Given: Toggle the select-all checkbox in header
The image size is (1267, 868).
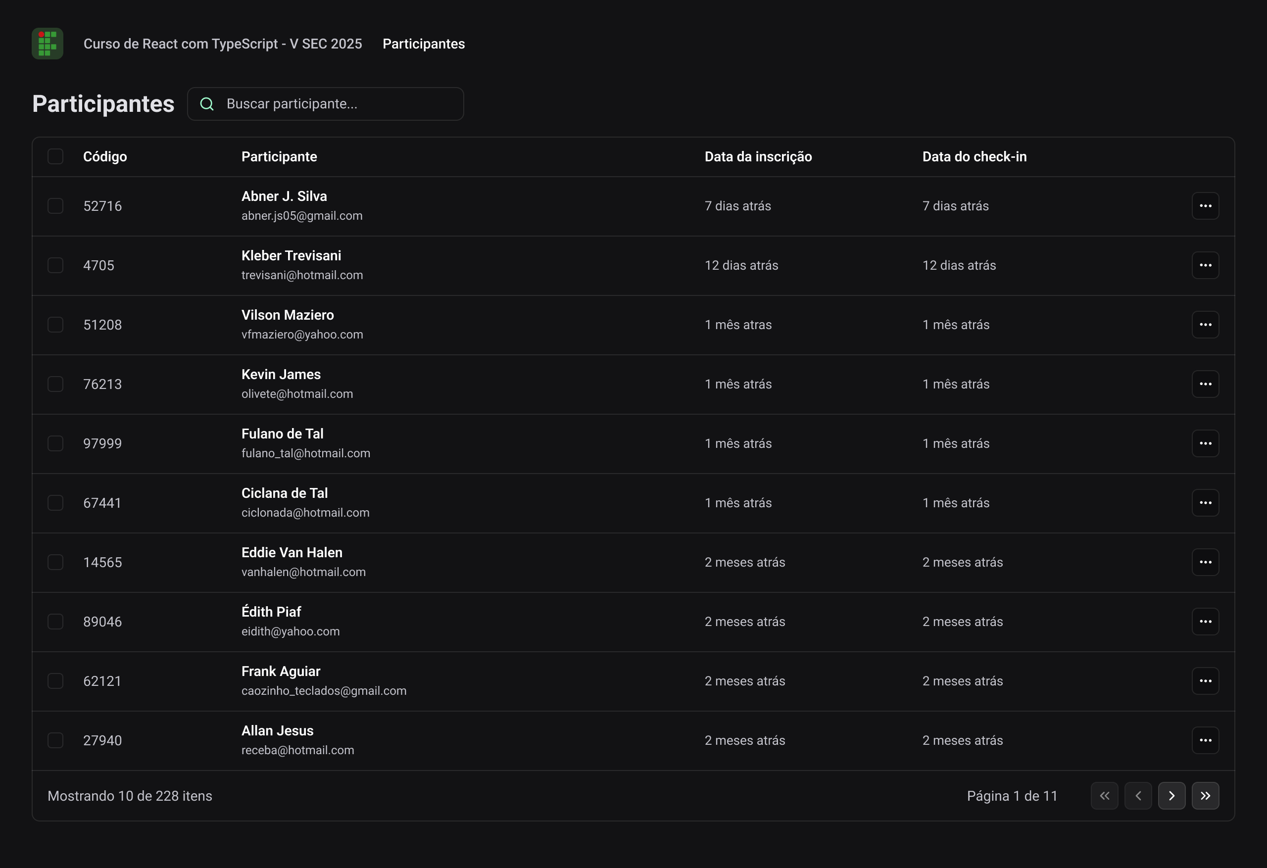Looking at the screenshot, I should tap(55, 156).
